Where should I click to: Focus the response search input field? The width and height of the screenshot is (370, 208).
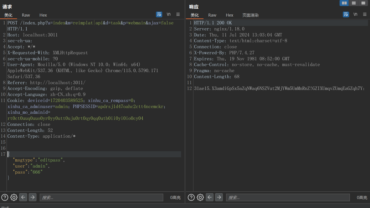pos(288,197)
